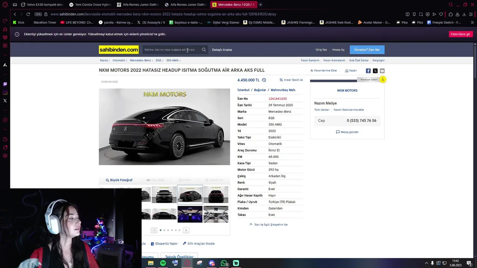This screenshot has height=268, width=477.
Task: Add listing with Favorilerime Ekle
Action: (x=323, y=70)
